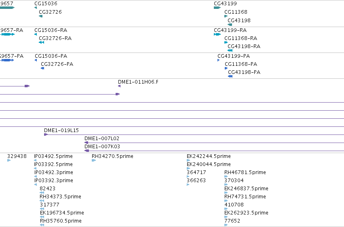This screenshot has width=344, height=227.
Task: Select the 366263 EST arrow
Action: pos(188,185)
